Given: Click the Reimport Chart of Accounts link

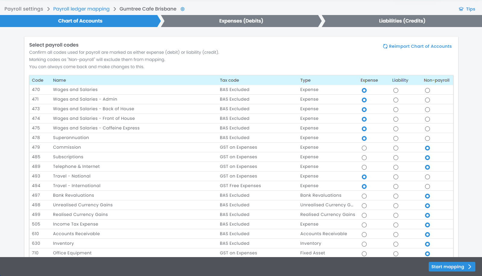Looking at the screenshot, I should (x=420, y=46).
